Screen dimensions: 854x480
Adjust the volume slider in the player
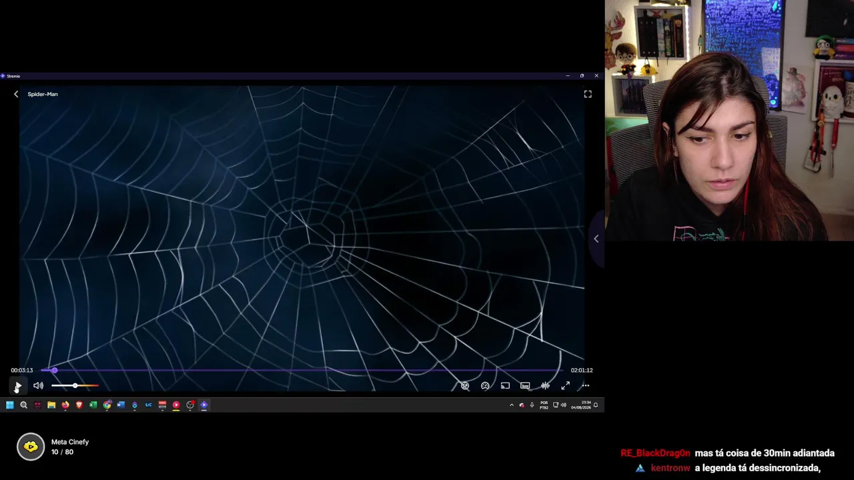75,385
